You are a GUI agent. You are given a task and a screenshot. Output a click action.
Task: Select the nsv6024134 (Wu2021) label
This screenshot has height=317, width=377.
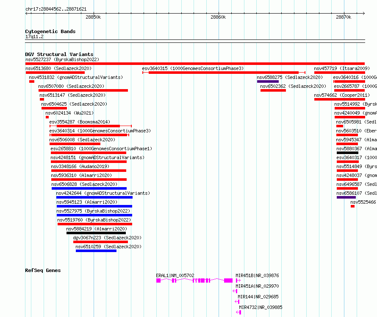pos(69,113)
